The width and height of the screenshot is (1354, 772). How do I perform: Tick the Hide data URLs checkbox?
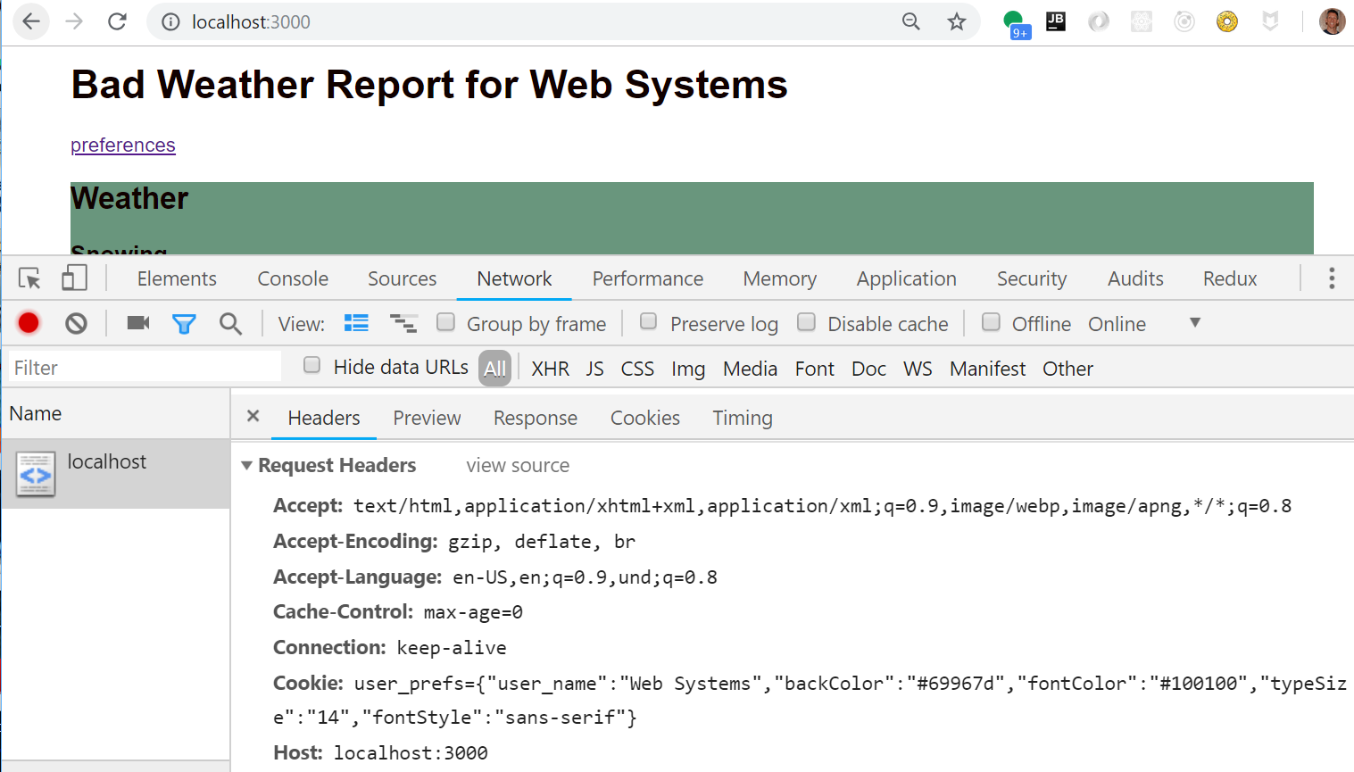point(312,365)
